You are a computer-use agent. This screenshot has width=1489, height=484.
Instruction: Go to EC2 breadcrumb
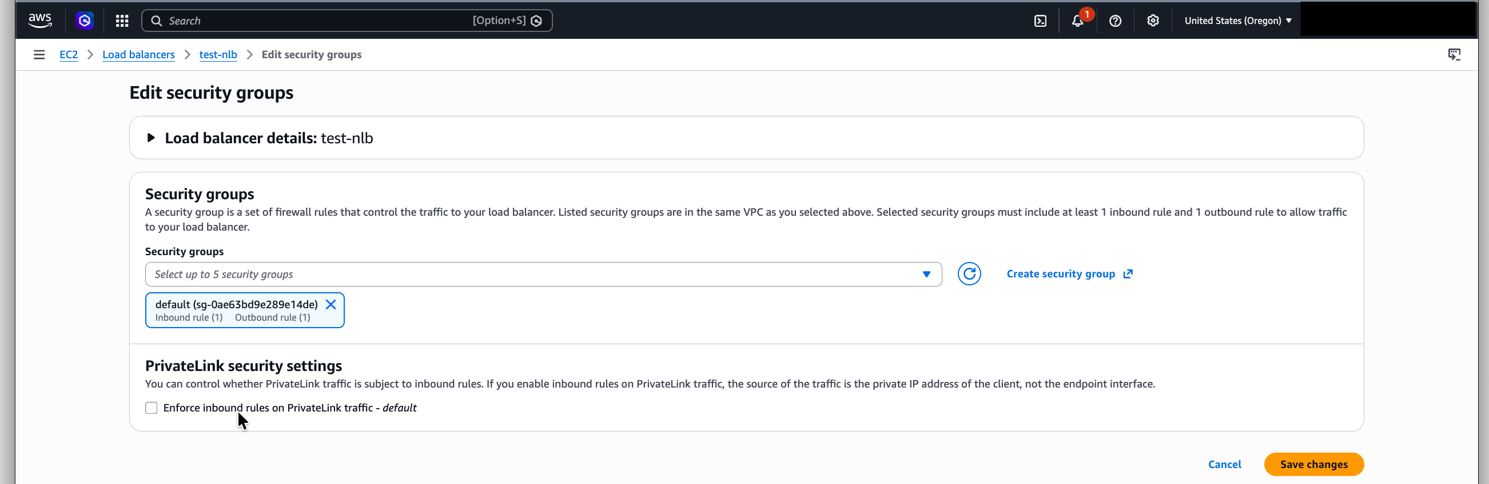point(69,55)
